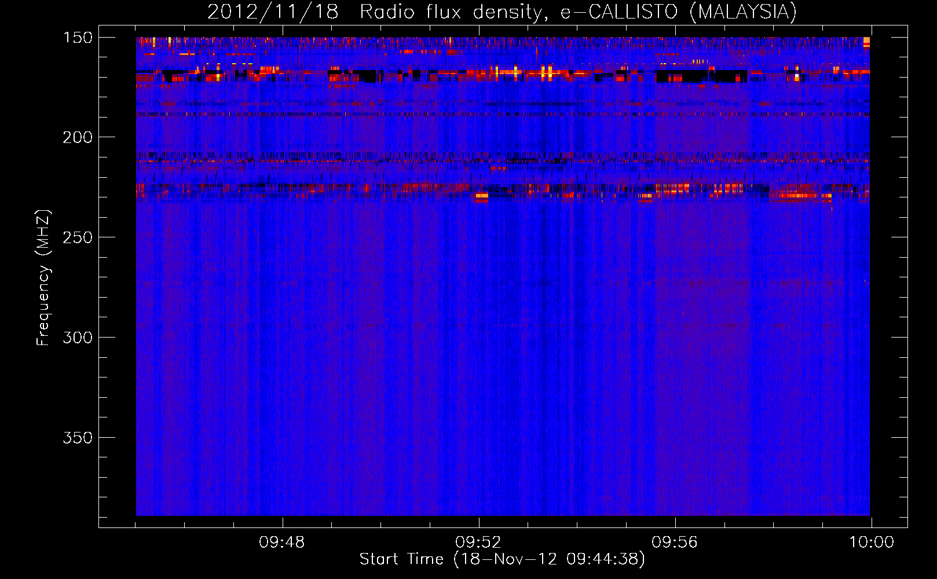Select the 250 frequency tick label
Viewport: 937px width, 579px height.
click(78, 237)
